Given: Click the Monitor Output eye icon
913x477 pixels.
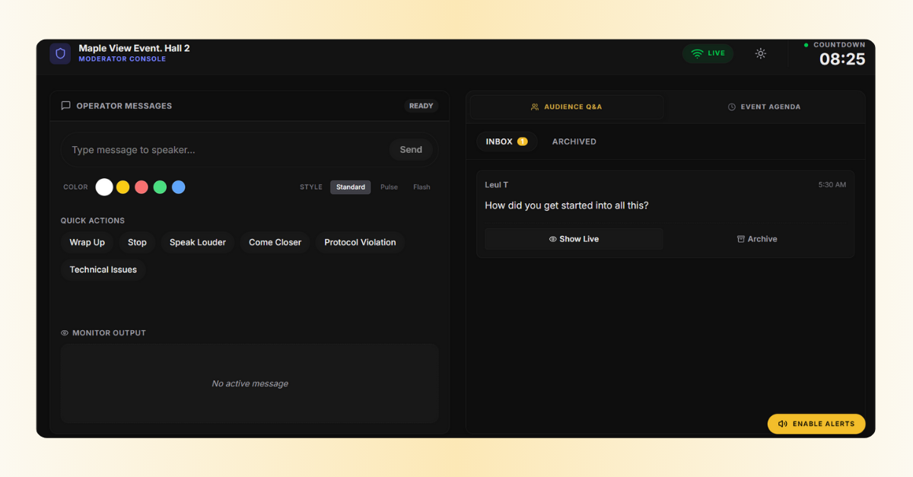Looking at the screenshot, I should [x=65, y=333].
